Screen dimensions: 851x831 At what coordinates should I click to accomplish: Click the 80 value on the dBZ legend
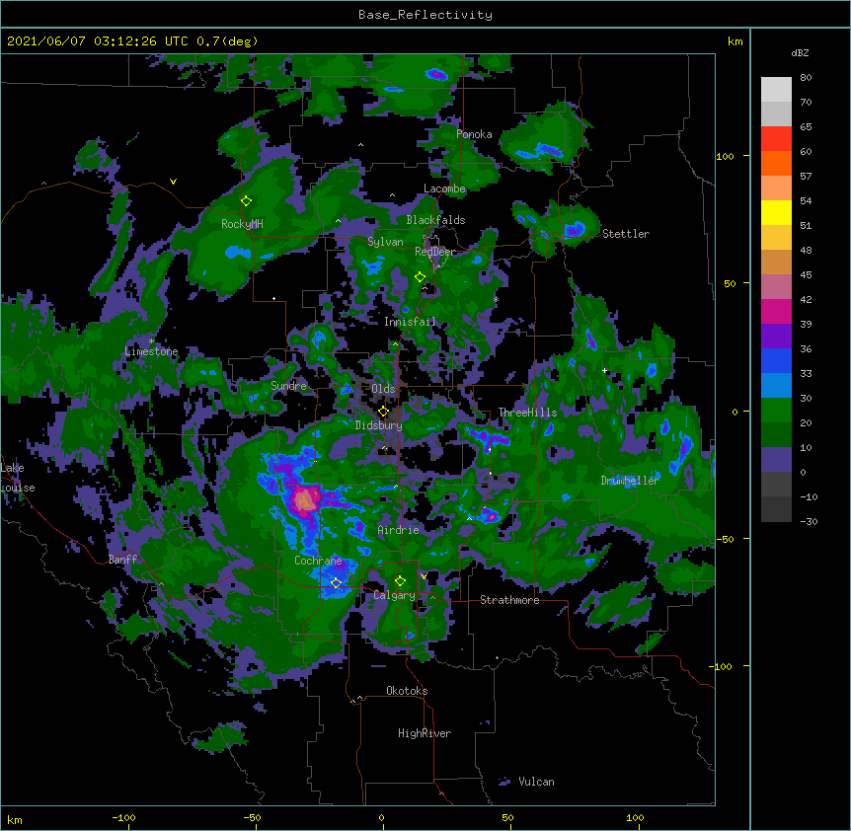(806, 78)
